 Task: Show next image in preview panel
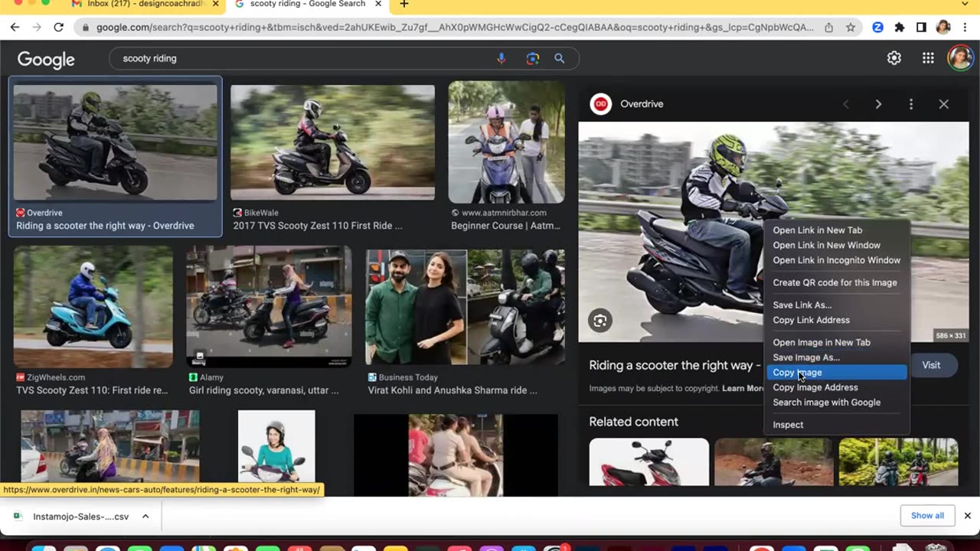coord(878,104)
